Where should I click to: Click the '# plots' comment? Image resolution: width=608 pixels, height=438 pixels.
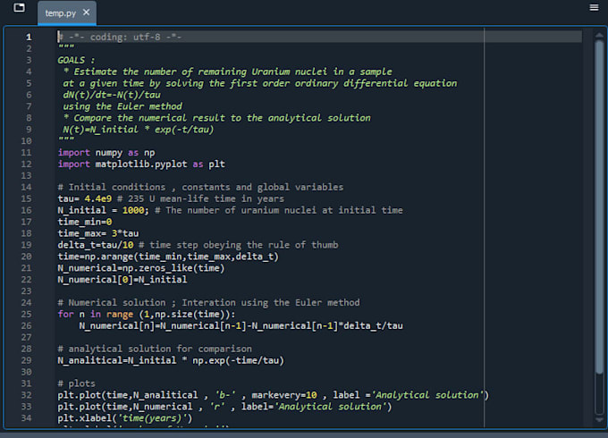(x=76, y=383)
